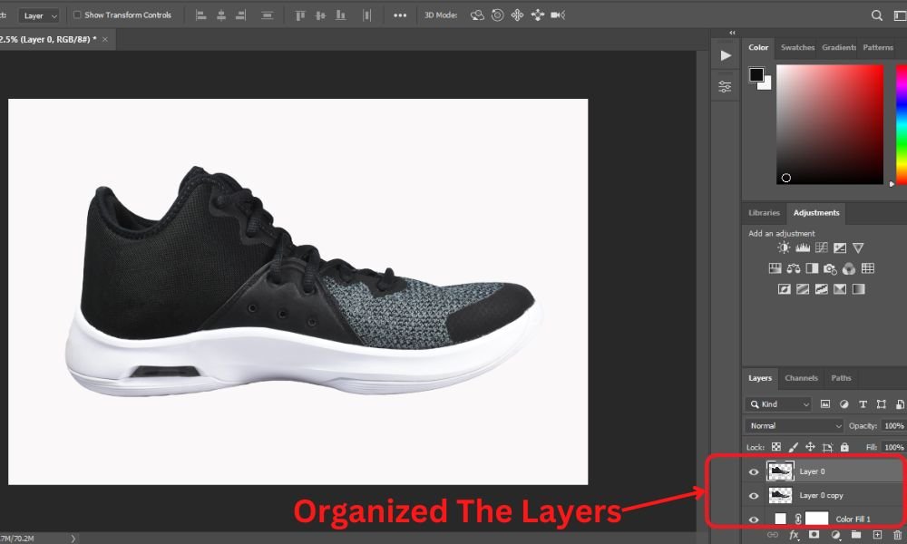Toggle pixel layer filter icon

(825, 404)
